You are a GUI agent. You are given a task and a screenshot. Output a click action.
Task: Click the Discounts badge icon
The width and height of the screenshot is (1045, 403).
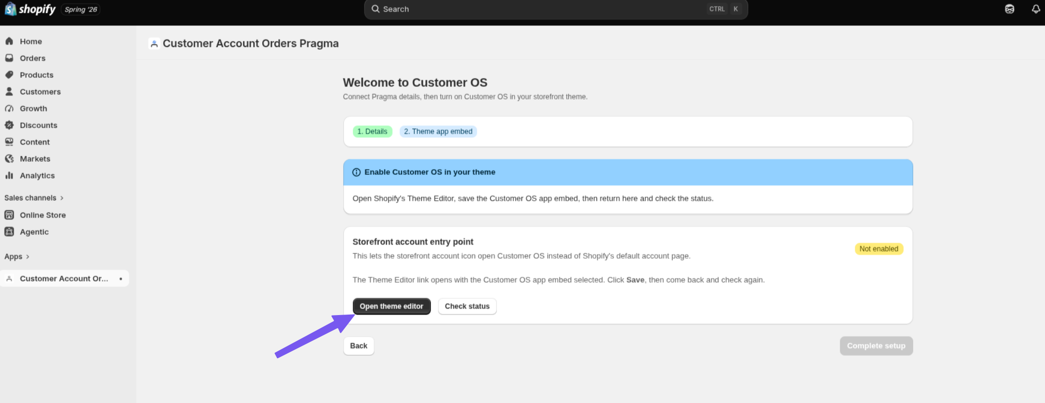point(9,125)
